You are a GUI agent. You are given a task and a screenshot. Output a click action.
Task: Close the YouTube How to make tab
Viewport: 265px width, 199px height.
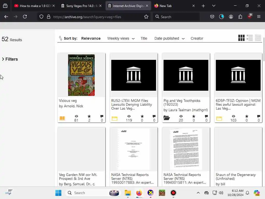coord(54,6)
